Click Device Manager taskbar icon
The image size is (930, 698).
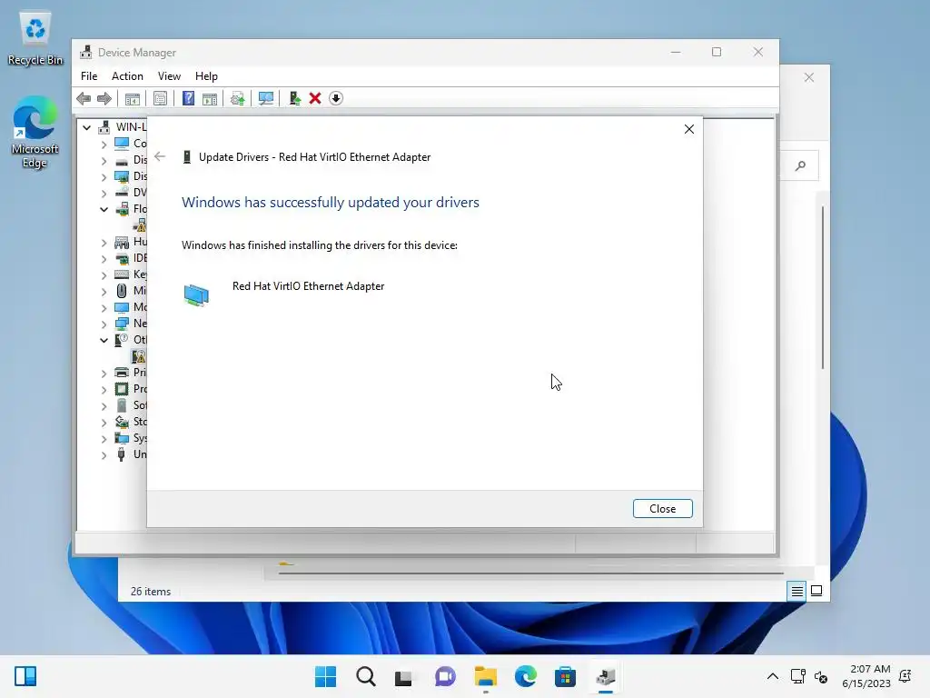point(606,676)
